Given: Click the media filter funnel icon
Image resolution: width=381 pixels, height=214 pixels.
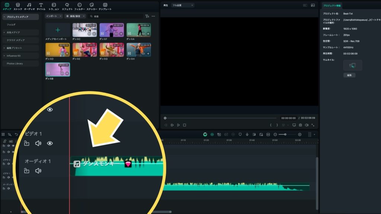Looking at the screenshot, I should [147, 16].
